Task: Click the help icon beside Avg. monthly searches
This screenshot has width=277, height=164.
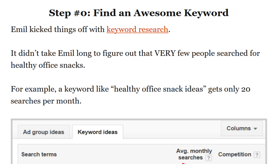Action: click(208, 158)
